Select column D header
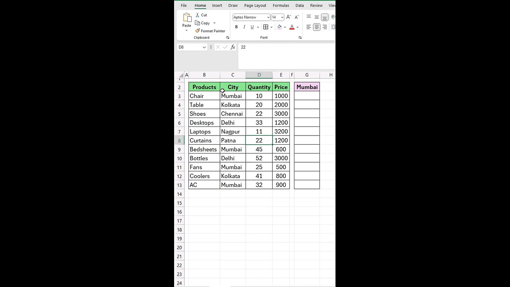The image size is (510, 287). click(x=259, y=75)
